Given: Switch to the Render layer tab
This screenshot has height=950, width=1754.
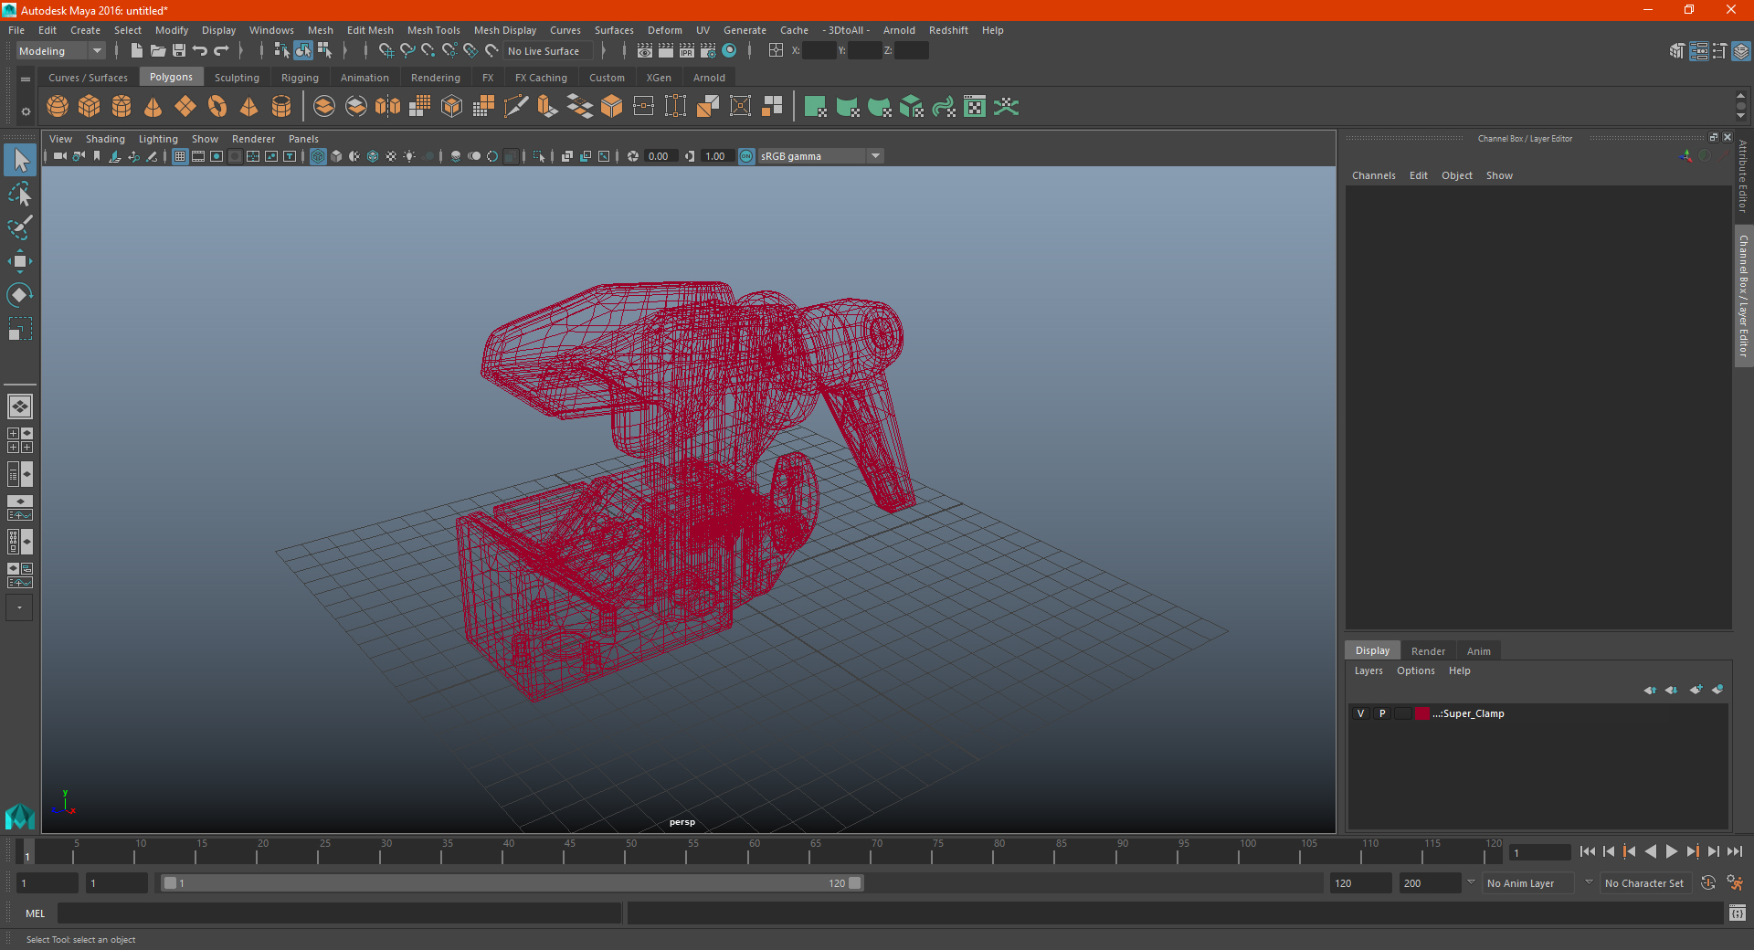Looking at the screenshot, I should 1428,651.
